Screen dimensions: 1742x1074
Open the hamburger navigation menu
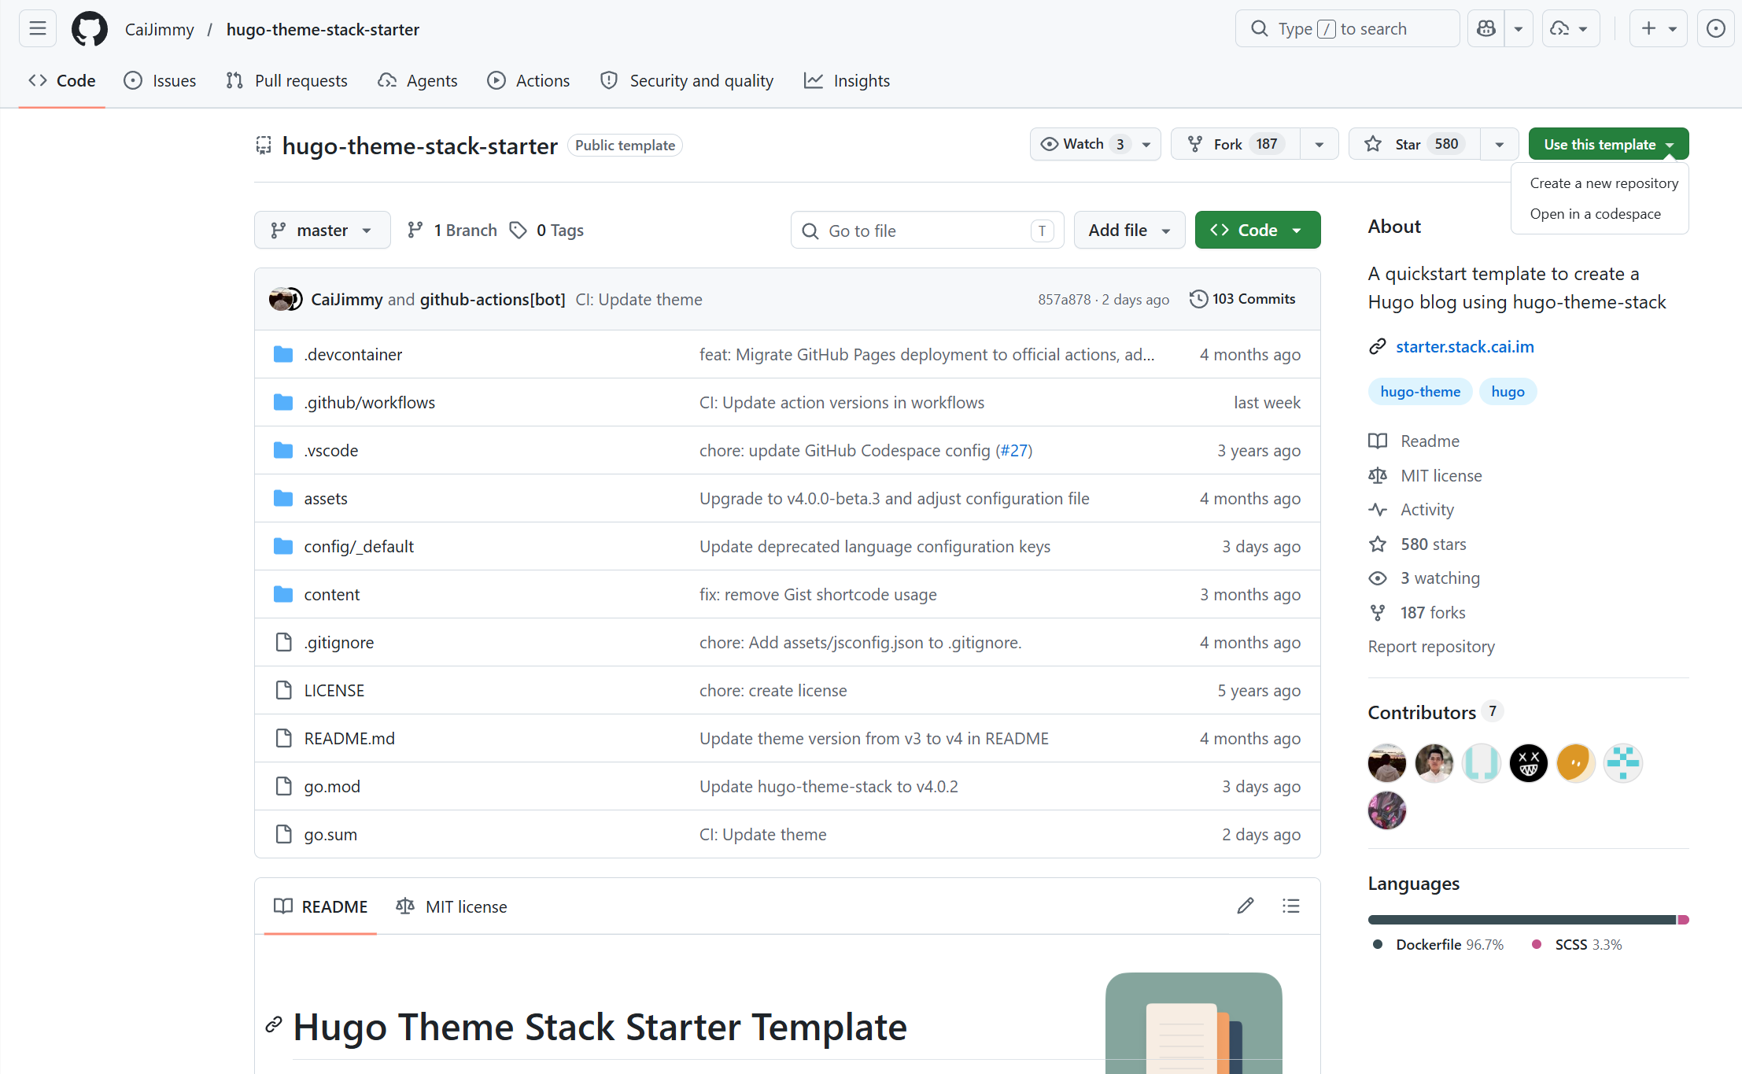[37, 29]
